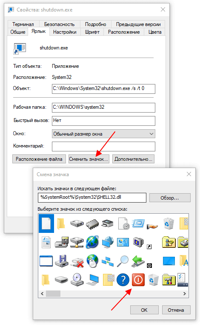
Task: Go to the Предыдущие версии tab
Action: (x=138, y=24)
